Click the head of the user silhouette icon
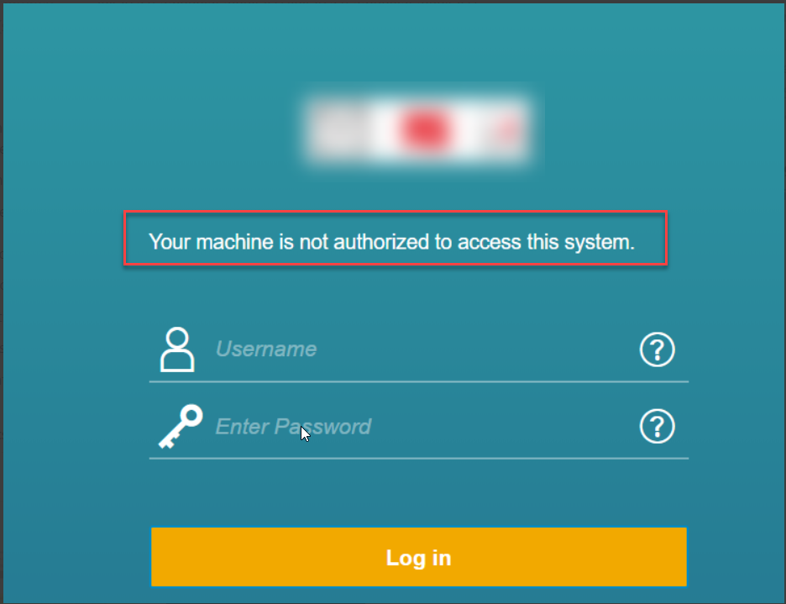The height and width of the screenshot is (604, 786). (177, 338)
